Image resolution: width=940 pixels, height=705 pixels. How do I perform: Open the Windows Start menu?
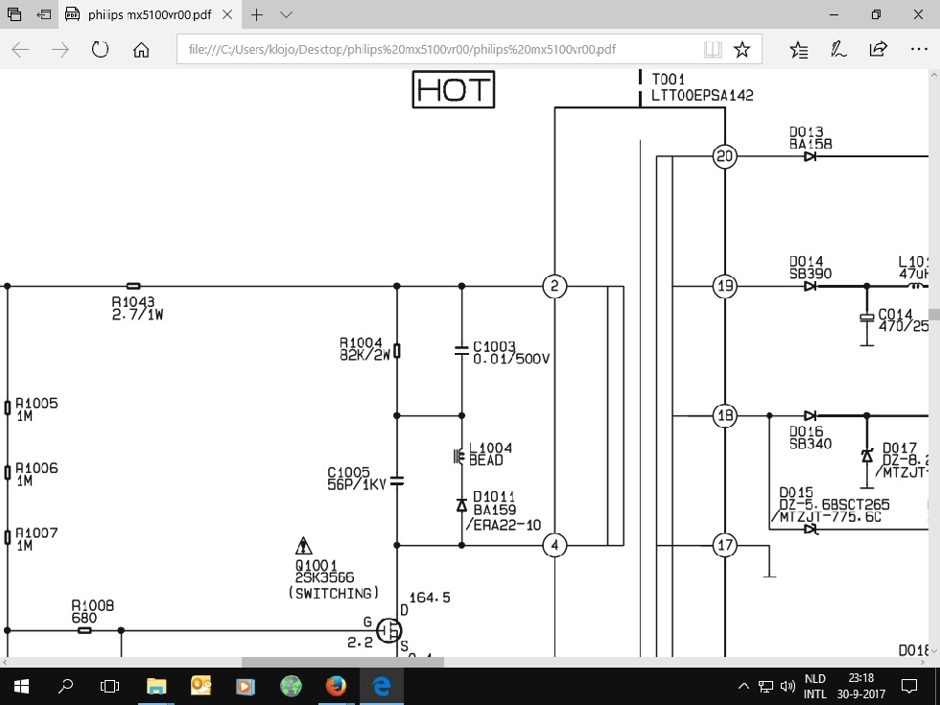(x=21, y=686)
